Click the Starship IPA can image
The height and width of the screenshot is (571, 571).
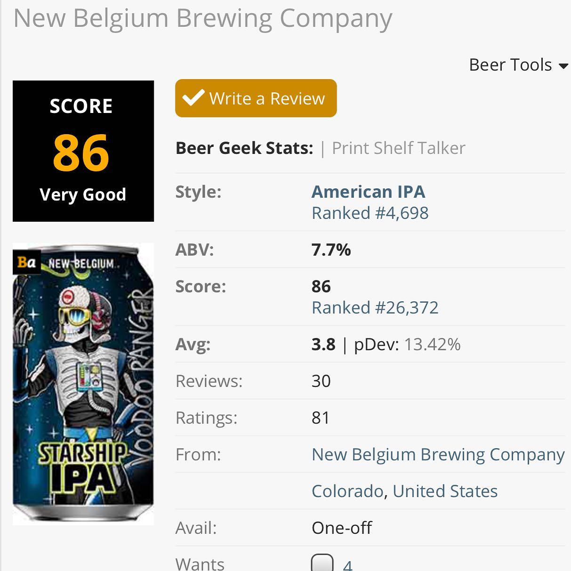[x=83, y=384]
